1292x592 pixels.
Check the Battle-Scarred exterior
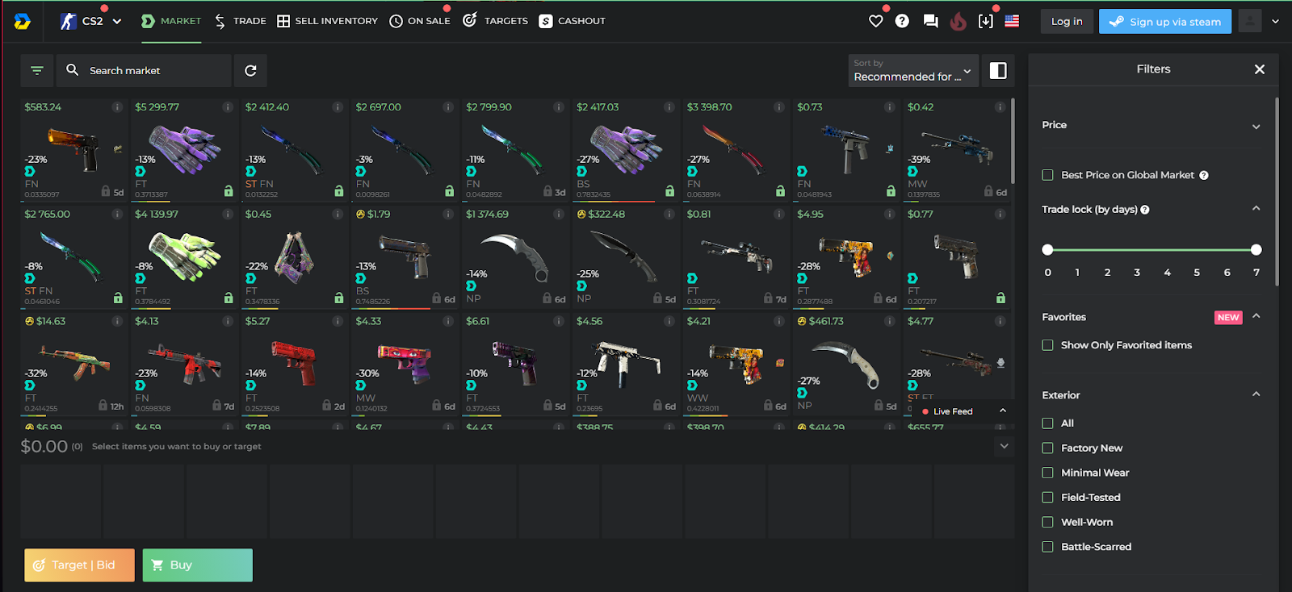1047,547
